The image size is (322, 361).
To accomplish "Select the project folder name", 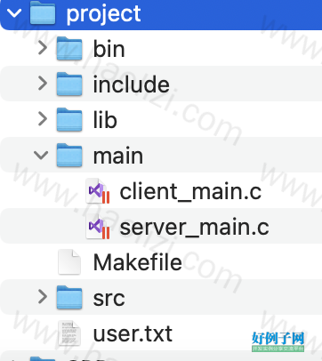I will click(103, 14).
